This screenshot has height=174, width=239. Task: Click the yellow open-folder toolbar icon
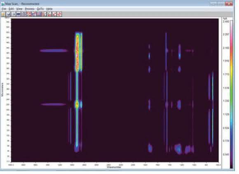[x=3, y=14]
